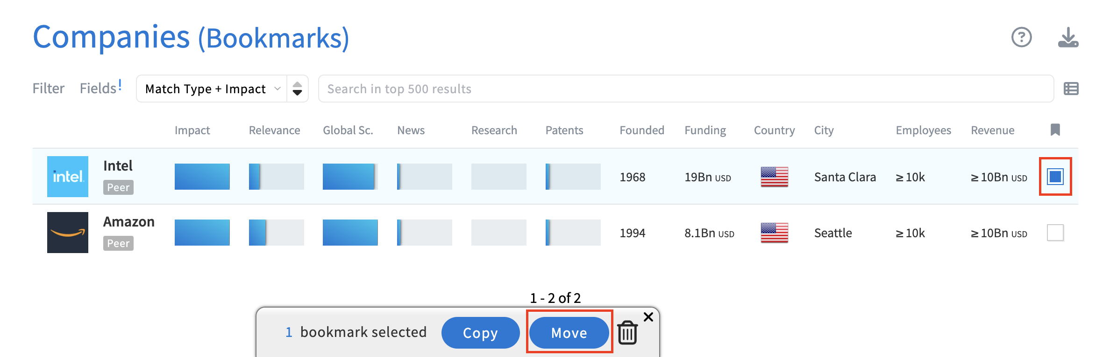Screen dimensions: 1110x357
Task: Check the Amazon bookmark checkbox
Action: pyautogui.click(x=1055, y=233)
